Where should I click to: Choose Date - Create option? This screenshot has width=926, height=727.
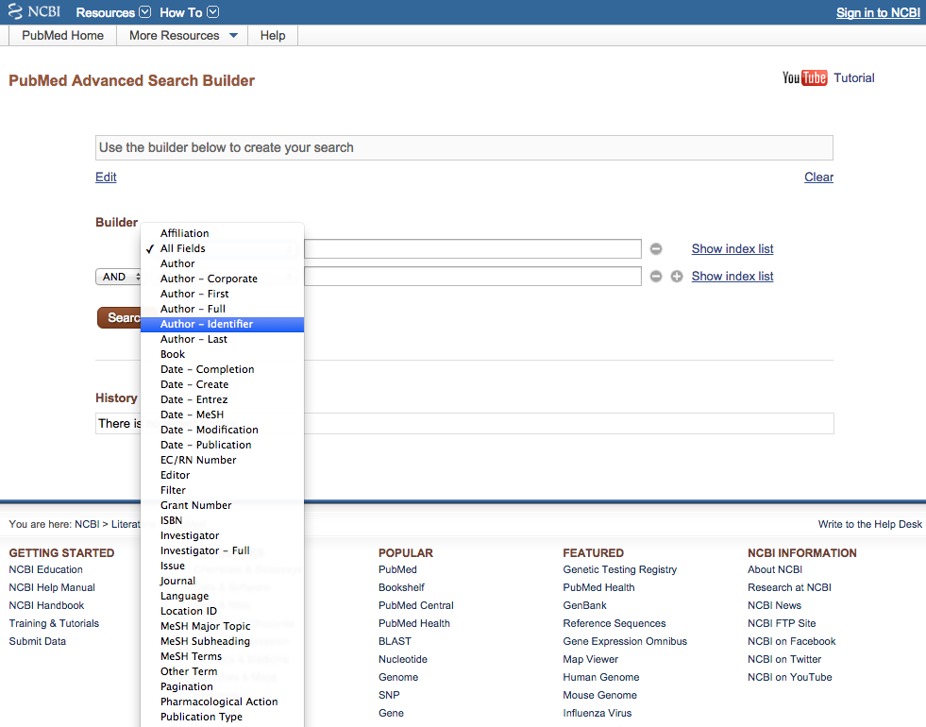pyautogui.click(x=222, y=384)
